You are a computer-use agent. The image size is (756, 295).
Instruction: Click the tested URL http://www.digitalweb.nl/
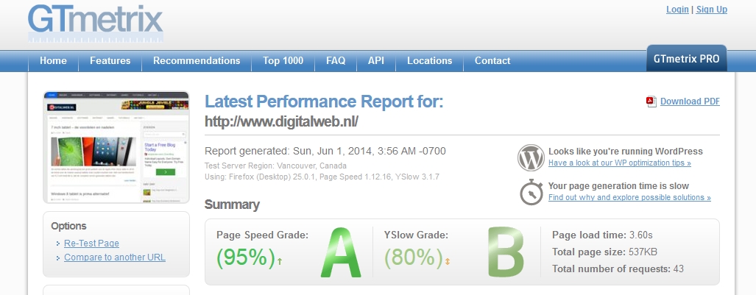coord(281,121)
